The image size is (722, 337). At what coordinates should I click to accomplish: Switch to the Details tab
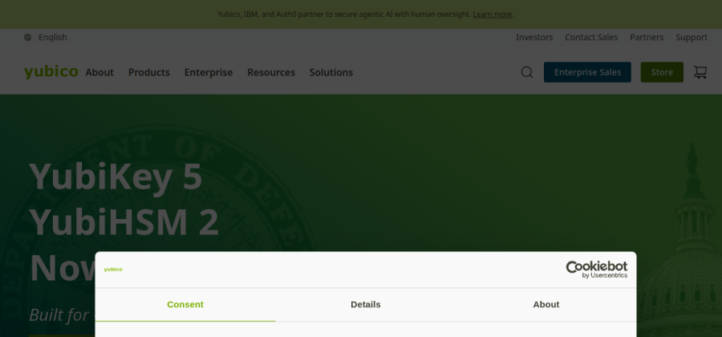[x=366, y=305]
